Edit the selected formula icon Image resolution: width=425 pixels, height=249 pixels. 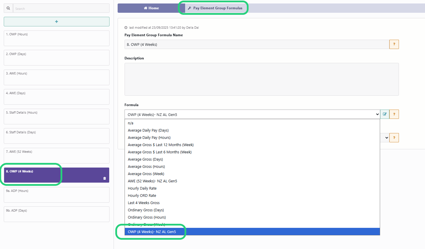tap(385, 114)
